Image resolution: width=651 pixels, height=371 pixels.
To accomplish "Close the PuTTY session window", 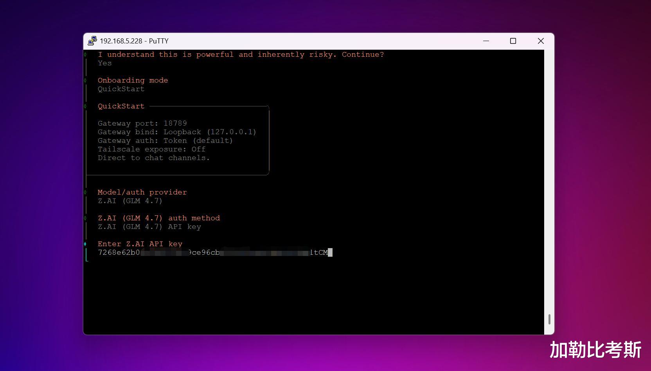I will 541,41.
